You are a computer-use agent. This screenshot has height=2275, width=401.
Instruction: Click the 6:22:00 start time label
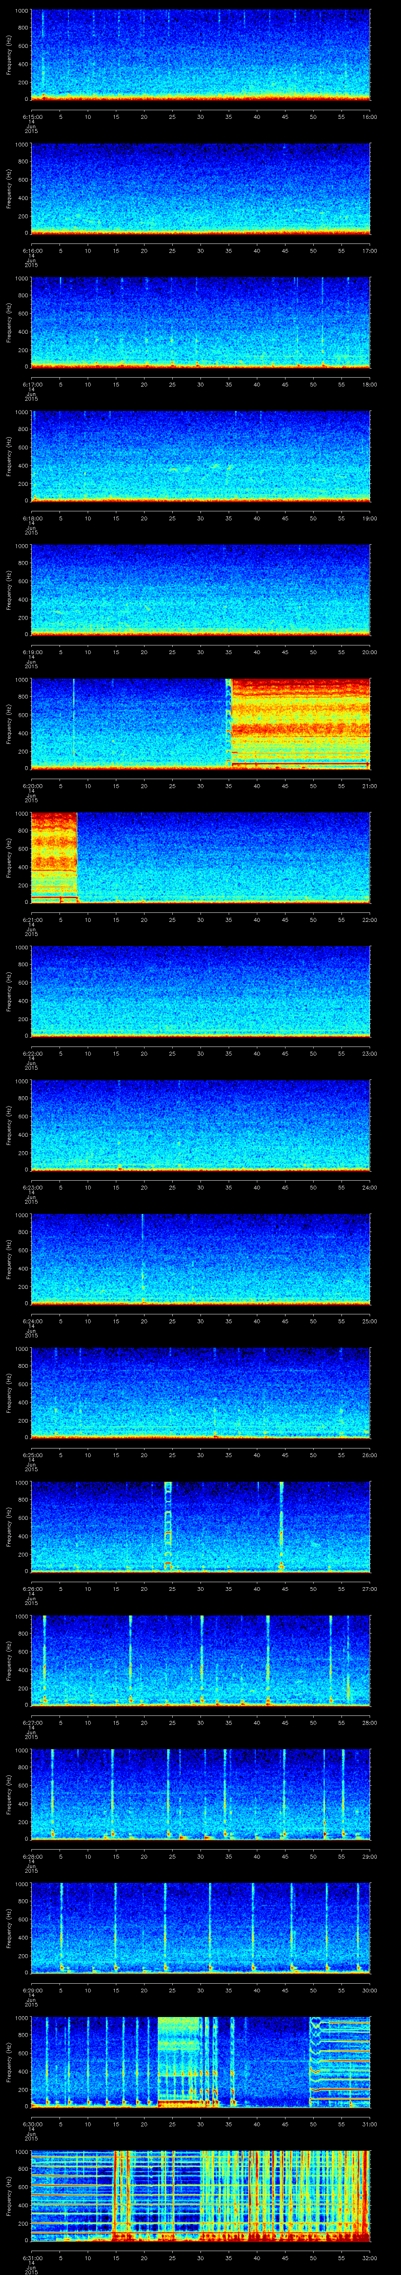tap(32, 1054)
